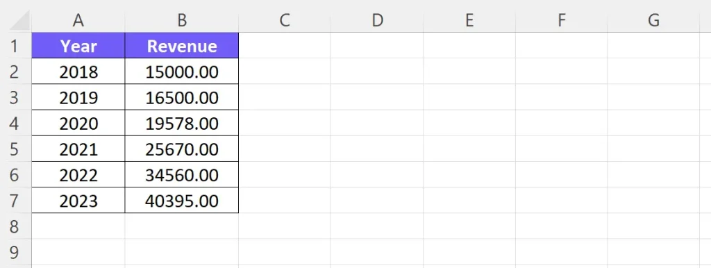Select the cell with 34560.00
Screen dimensions: 711x268
tap(182, 174)
